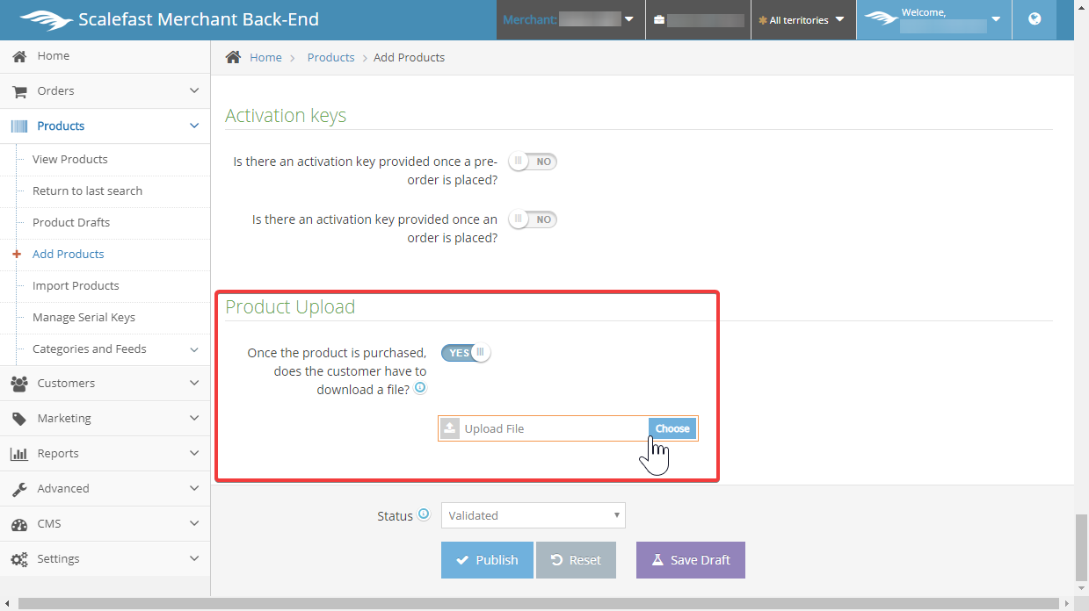Screen dimensions: 1089x611
Task: Disable the customer file download toggle
Action: tap(466, 353)
